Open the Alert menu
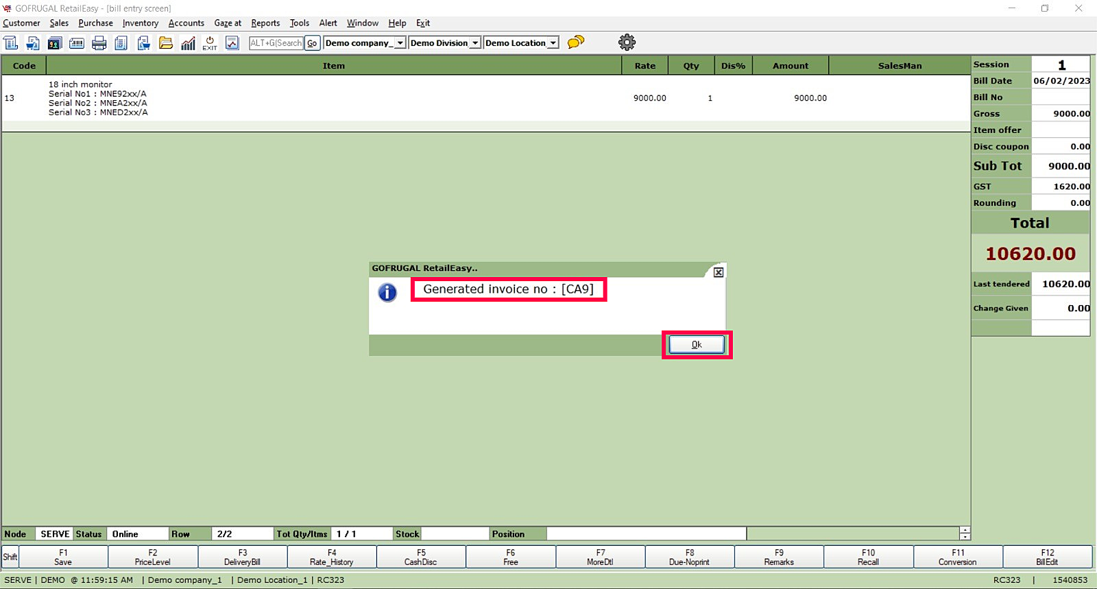 (328, 23)
